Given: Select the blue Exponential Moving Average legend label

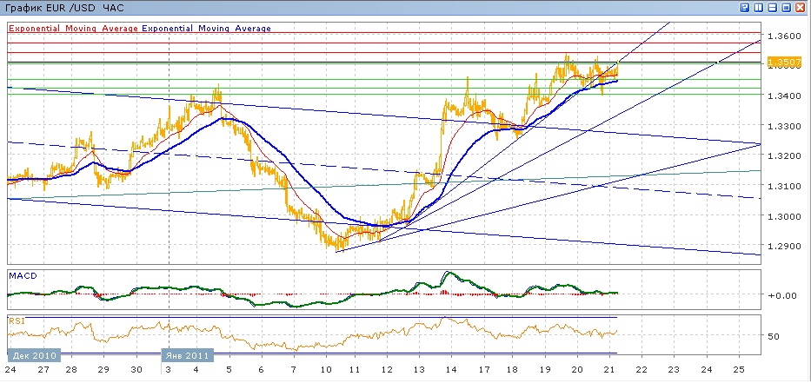Looking at the screenshot, I should tap(206, 29).
